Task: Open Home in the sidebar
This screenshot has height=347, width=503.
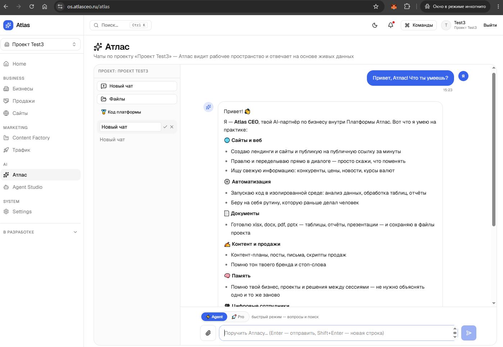Action: point(40,64)
